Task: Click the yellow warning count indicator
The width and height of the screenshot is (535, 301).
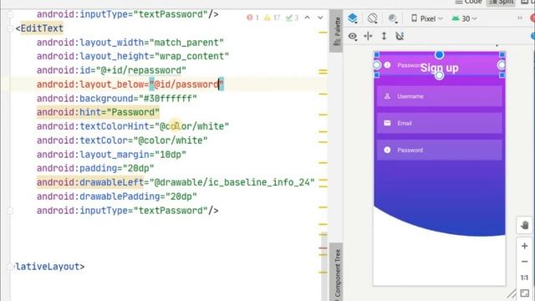Action: click(x=272, y=18)
